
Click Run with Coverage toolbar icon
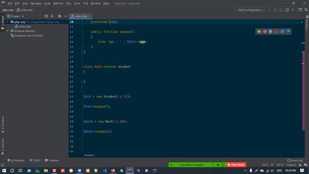click(281, 10)
